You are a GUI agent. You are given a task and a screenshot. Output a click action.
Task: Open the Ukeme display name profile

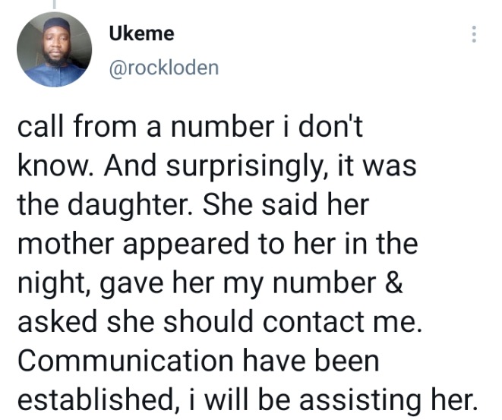141,34
